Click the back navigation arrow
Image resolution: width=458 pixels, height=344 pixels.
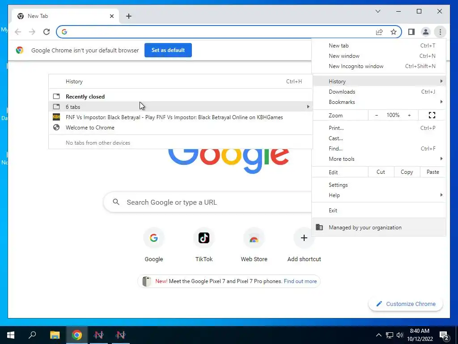click(18, 32)
